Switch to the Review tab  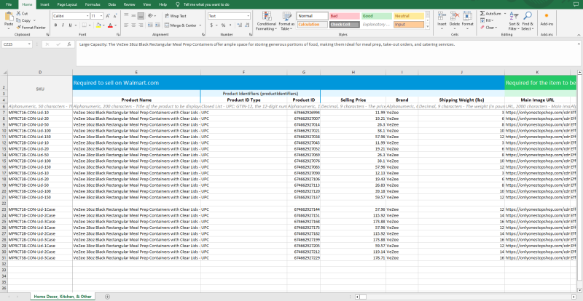click(x=130, y=4)
